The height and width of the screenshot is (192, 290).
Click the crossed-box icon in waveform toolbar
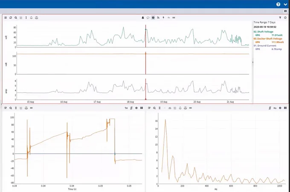[21, 108]
